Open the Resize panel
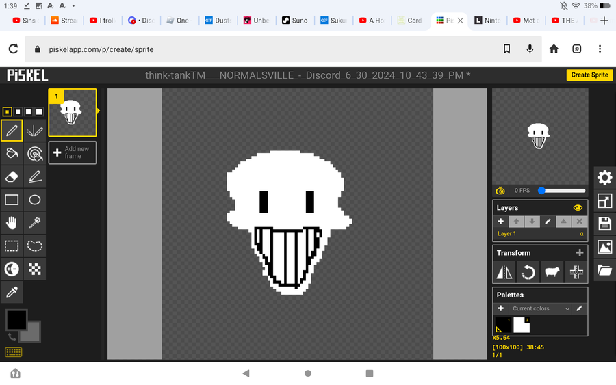Screen dimensions: 616x385 (604, 201)
